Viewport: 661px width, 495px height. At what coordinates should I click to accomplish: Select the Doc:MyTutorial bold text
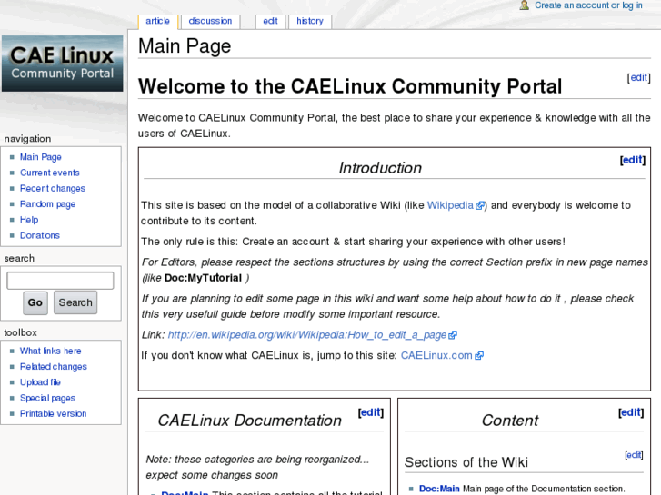(x=203, y=278)
